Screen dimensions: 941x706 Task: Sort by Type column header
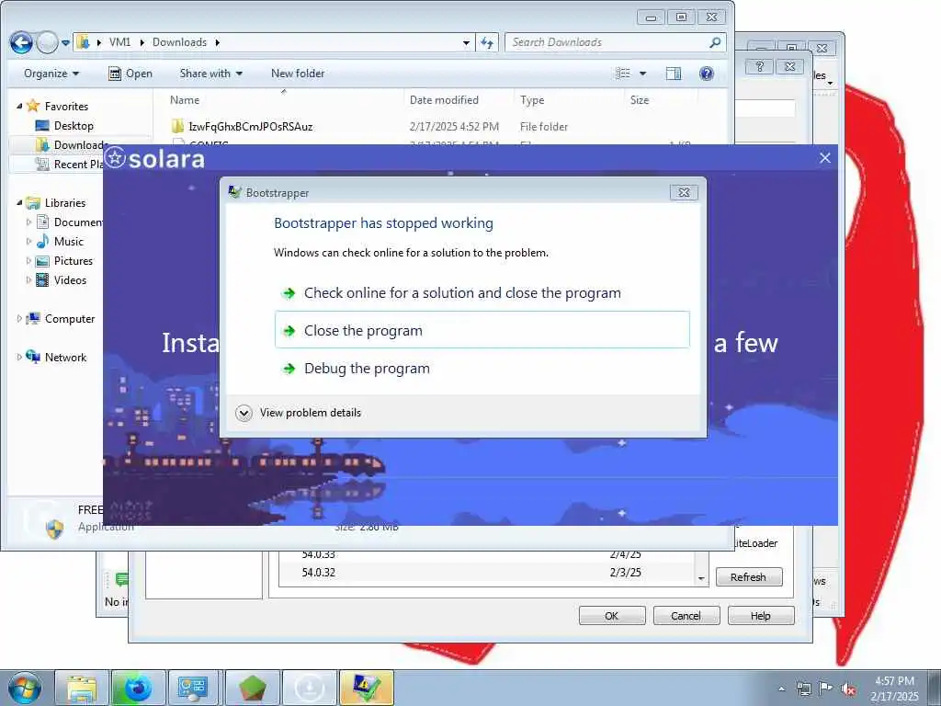click(x=532, y=99)
